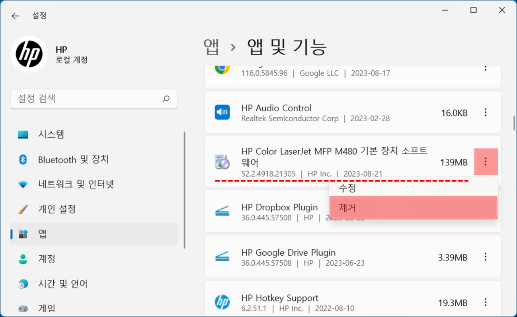Image resolution: width=517 pixels, height=317 pixels.
Task: Click version 52.2.4918.21305 text
Action: click(x=268, y=174)
